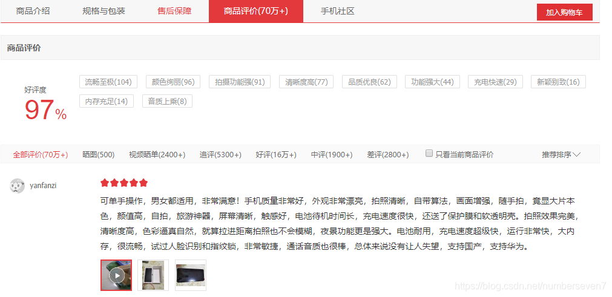Filter to 好评(16万+) reviews
The width and height of the screenshot is (612, 297).
(276, 155)
